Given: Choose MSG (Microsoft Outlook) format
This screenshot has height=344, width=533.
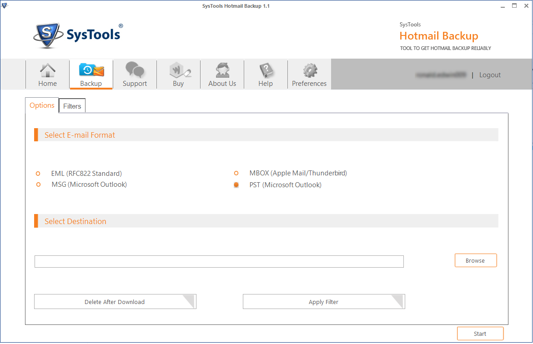Looking at the screenshot, I should [38, 184].
